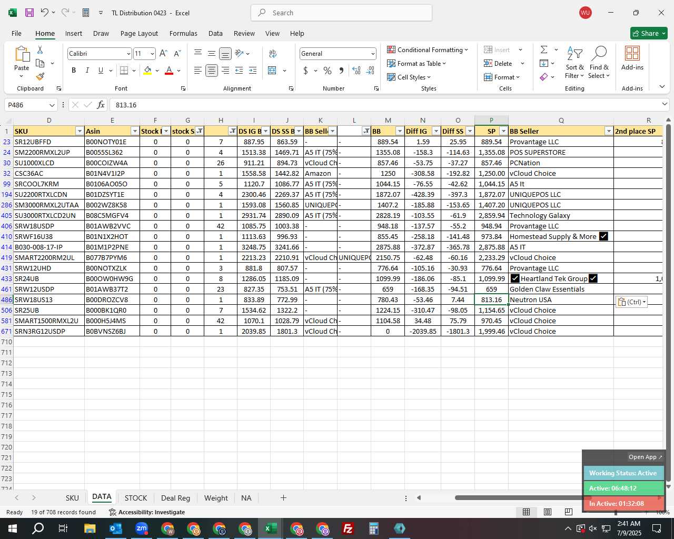Open the File menu
This screenshot has width=674, height=539.
pyautogui.click(x=16, y=33)
